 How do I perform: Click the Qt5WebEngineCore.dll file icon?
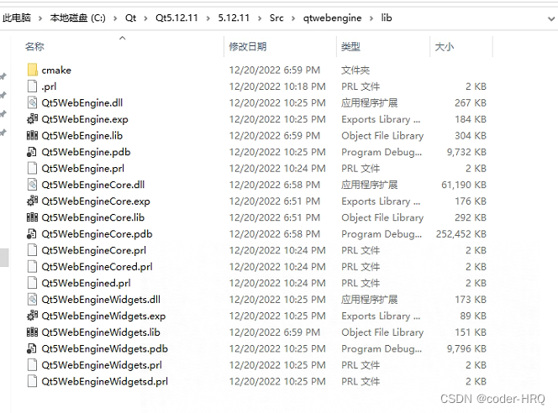[x=33, y=185]
